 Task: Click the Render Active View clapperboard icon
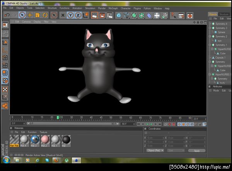tap(94, 15)
